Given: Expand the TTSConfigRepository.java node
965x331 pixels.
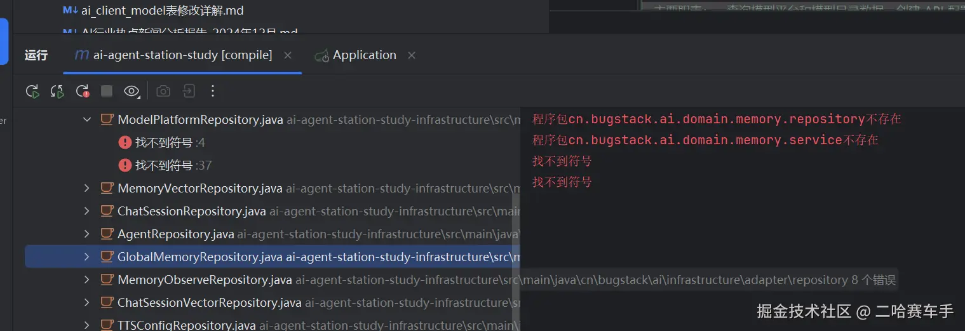Looking at the screenshot, I should (87, 325).
